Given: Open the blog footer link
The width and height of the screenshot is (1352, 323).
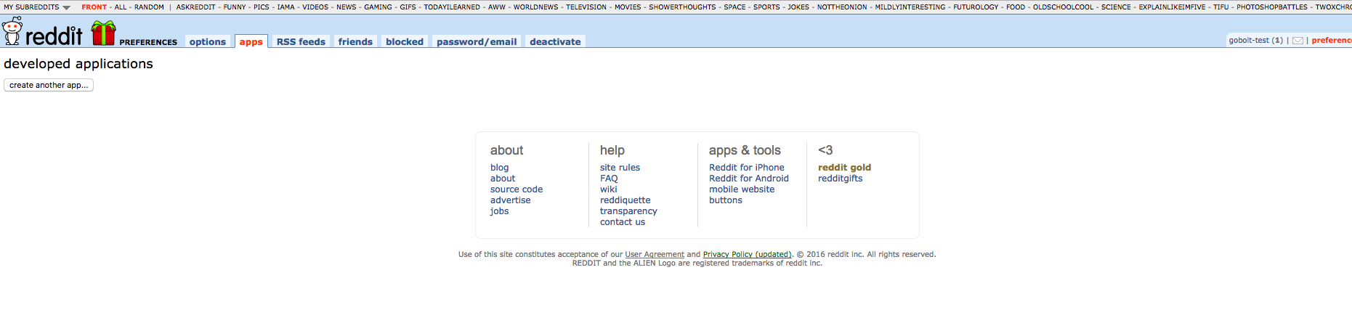Looking at the screenshot, I should click(500, 168).
